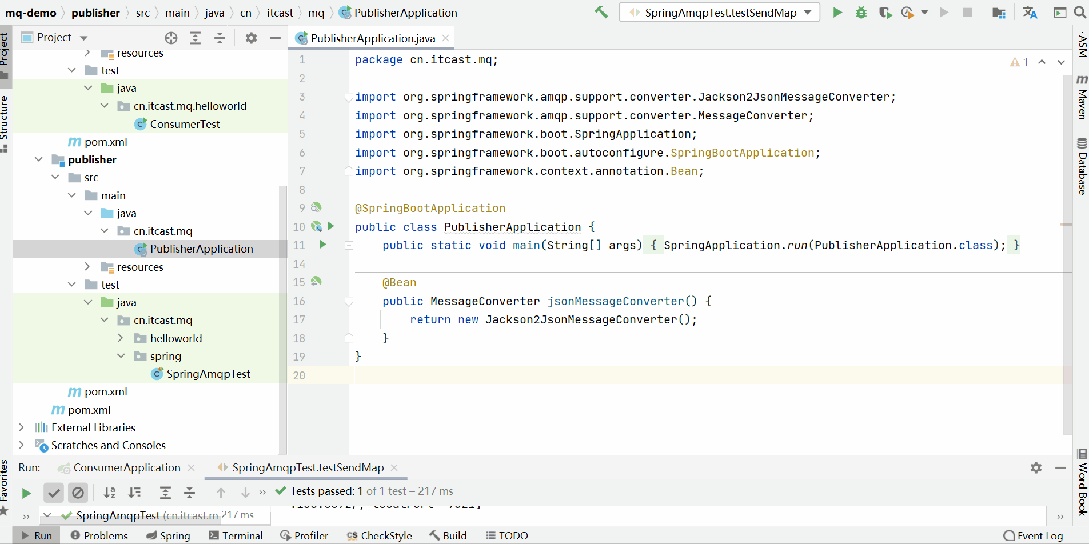Select ConsumerTest class in project tree
The height and width of the screenshot is (544, 1089).
pos(177,124)
